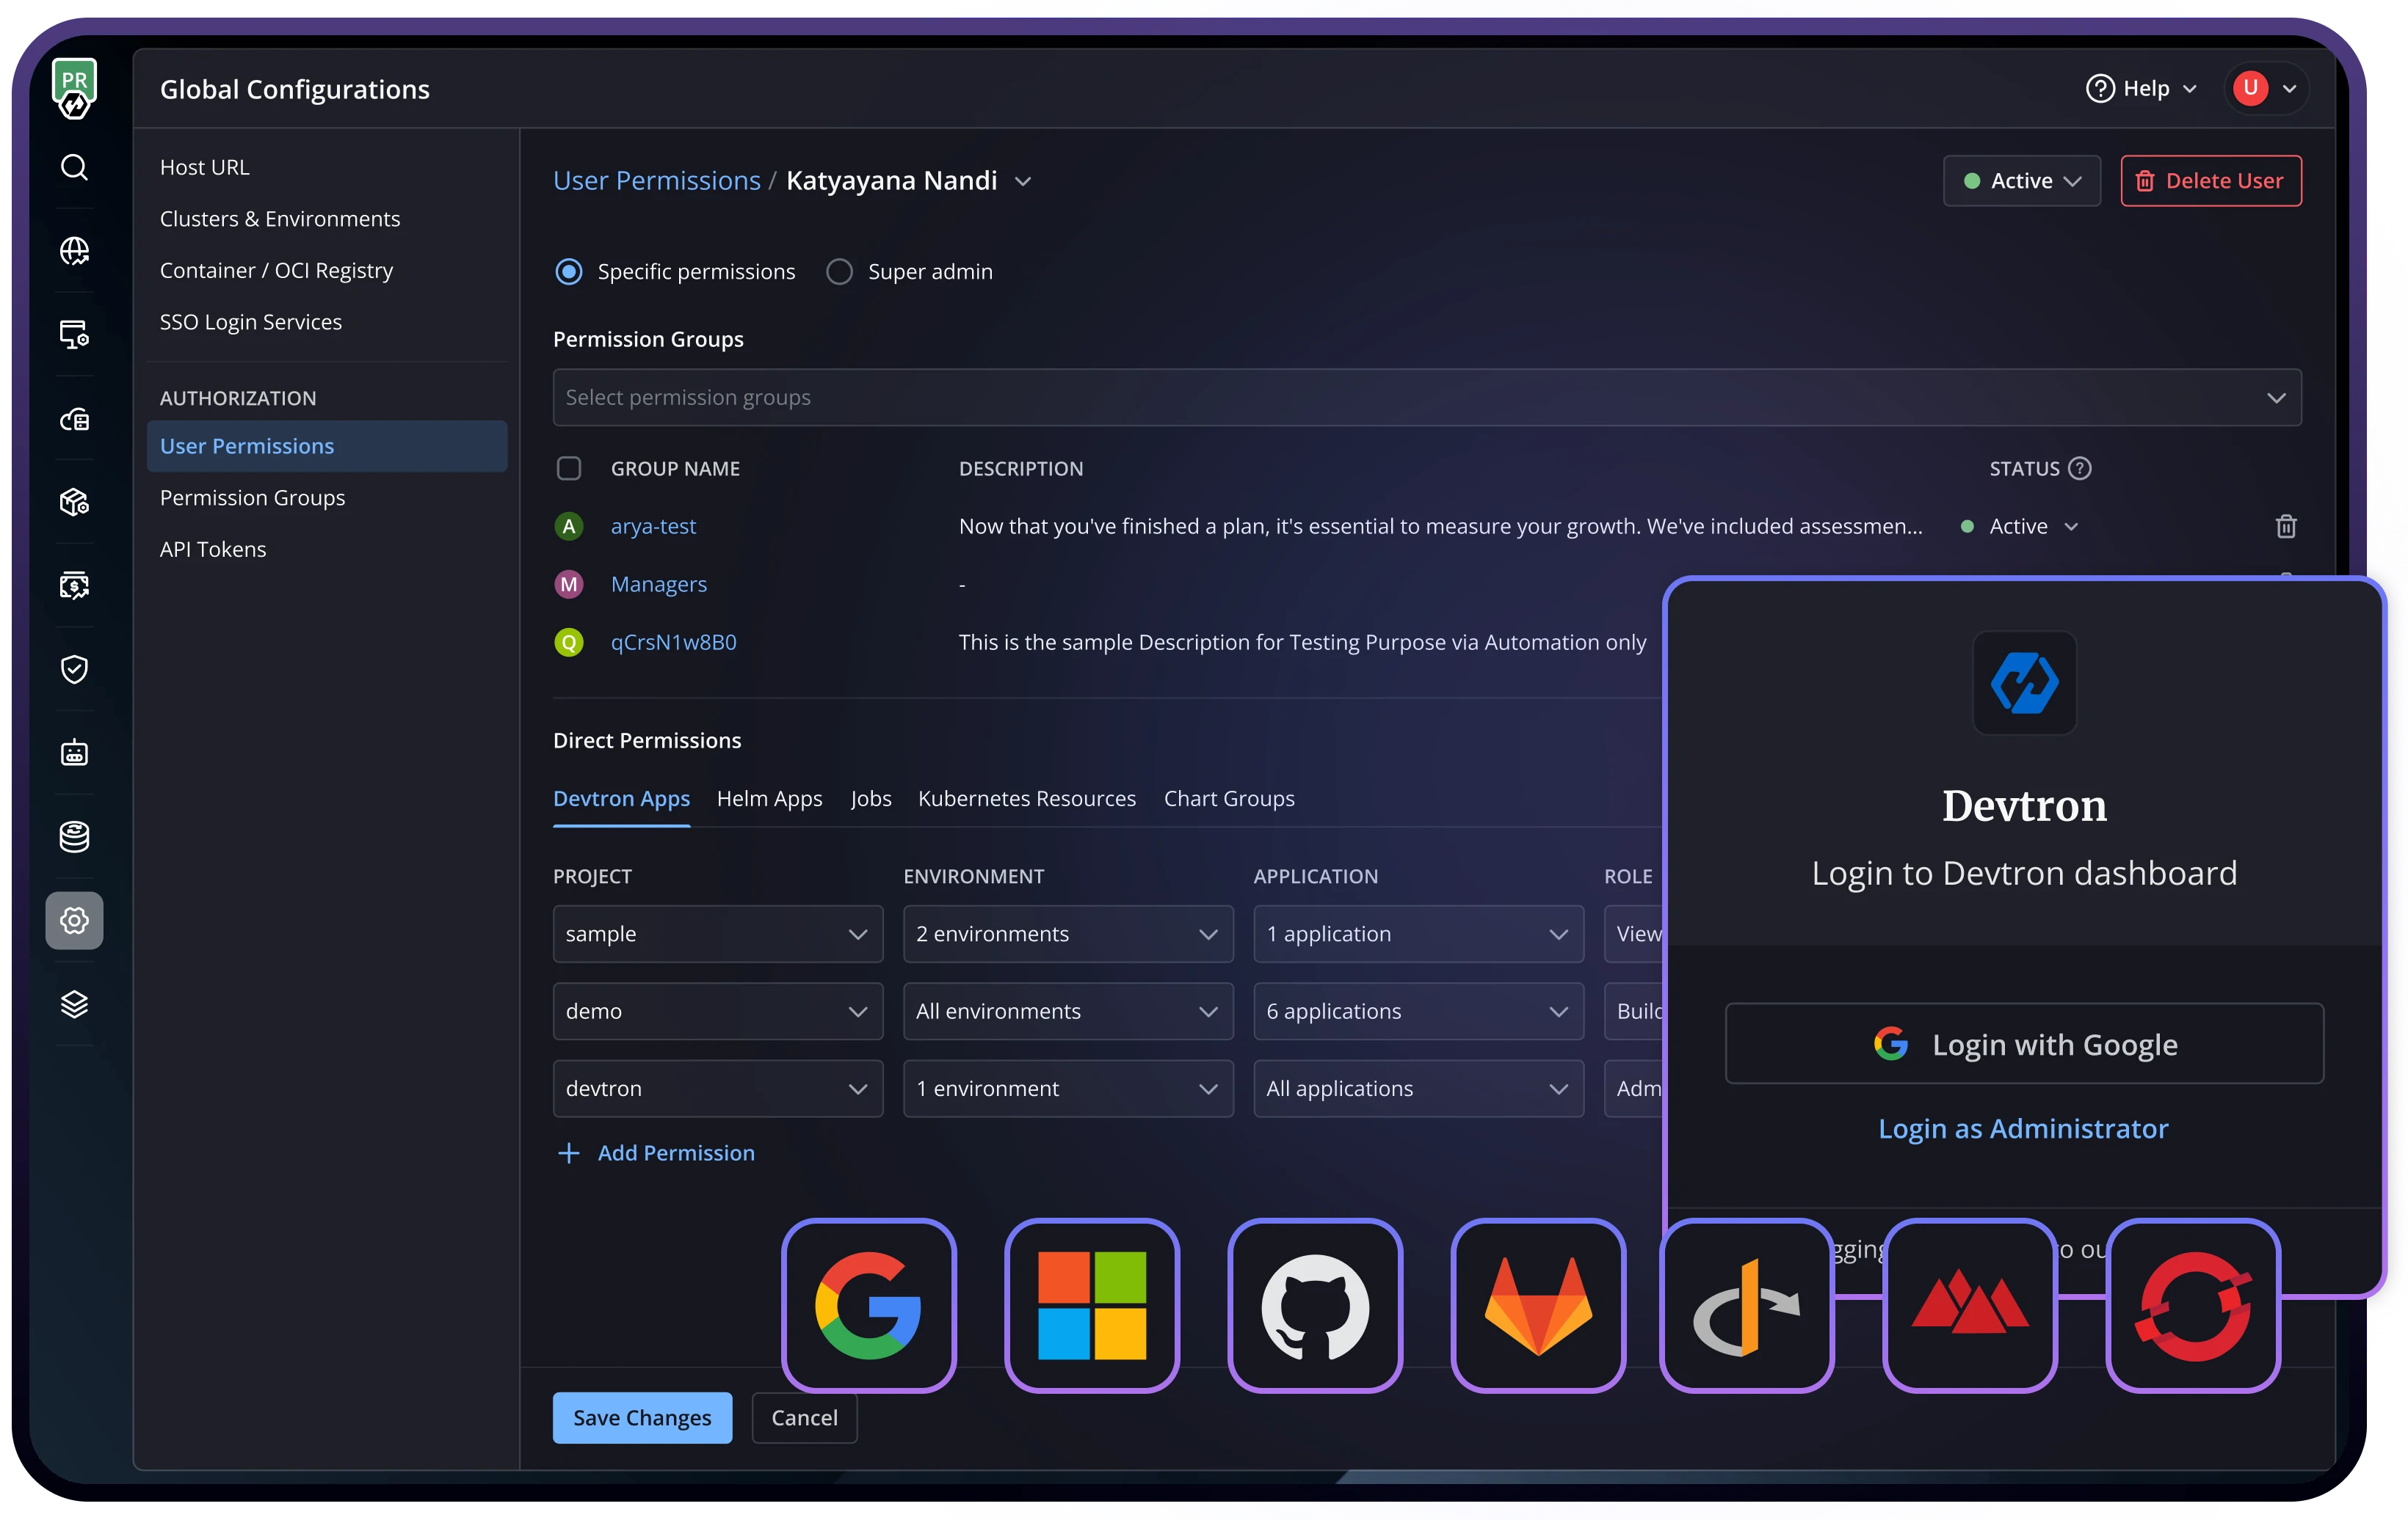Click the Login as Administrator link
Image resolution: width=2408 pixels, height=1520 pixels.
pyautogui.click(x=2022, y=1128)
